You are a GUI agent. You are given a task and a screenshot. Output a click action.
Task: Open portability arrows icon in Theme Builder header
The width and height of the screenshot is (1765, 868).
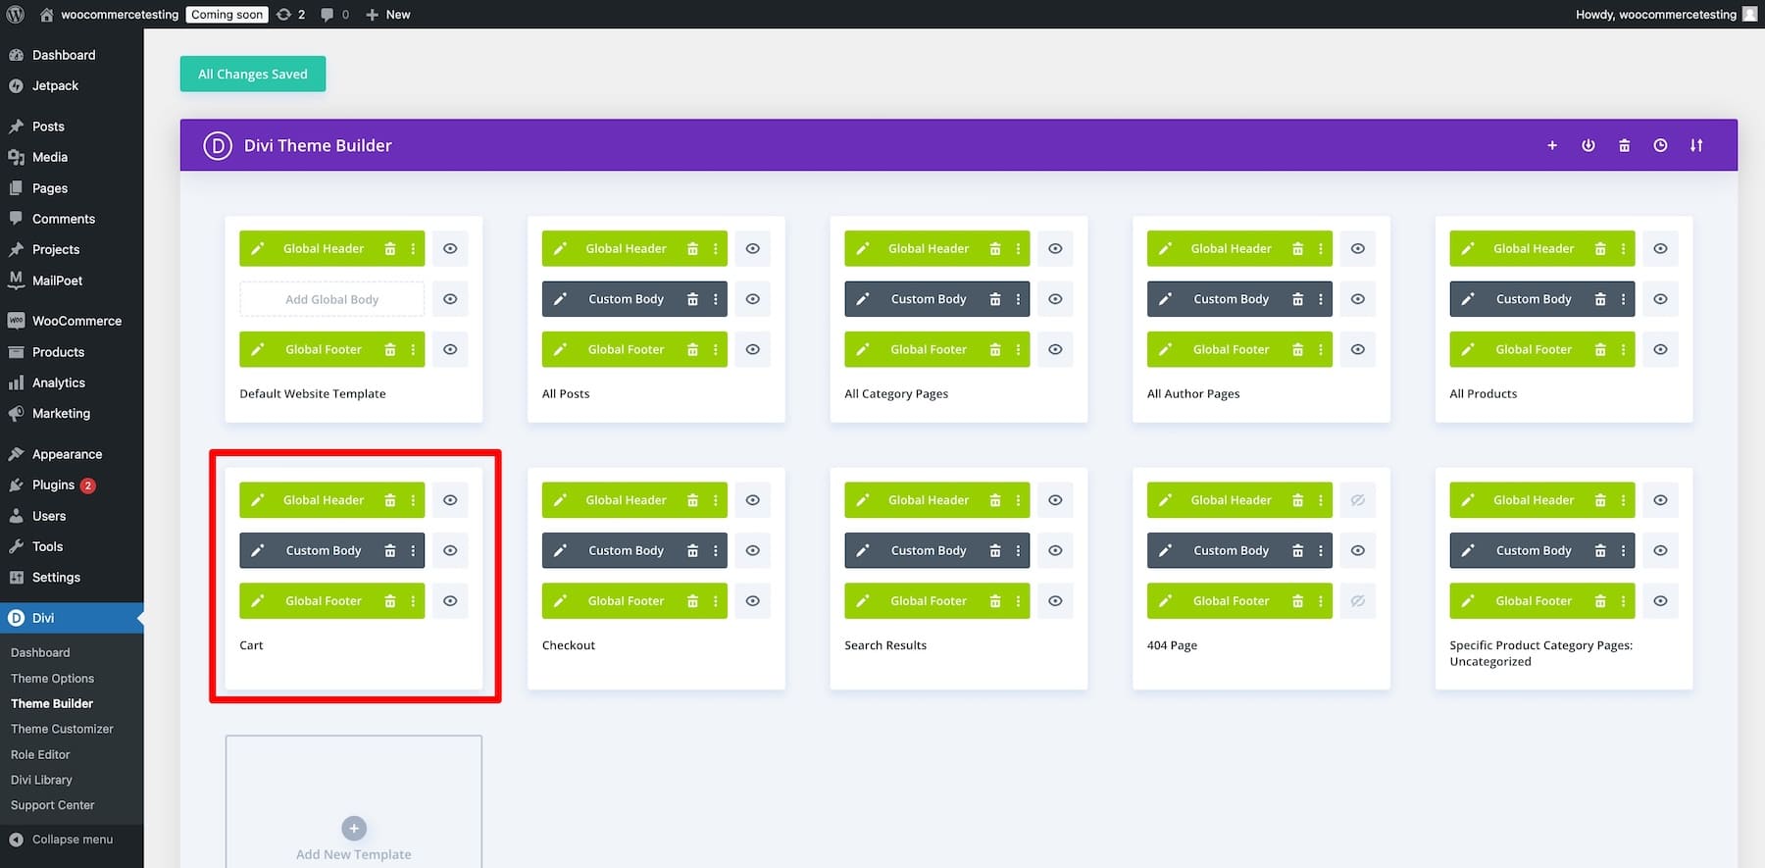1696,145
